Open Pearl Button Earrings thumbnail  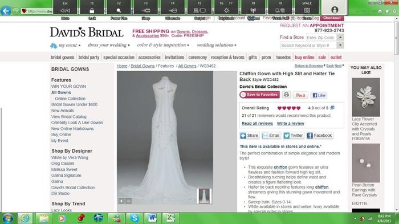coord(366,163)
